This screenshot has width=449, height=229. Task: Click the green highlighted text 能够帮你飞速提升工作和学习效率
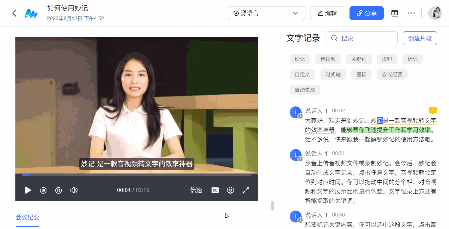pos(386,130)
